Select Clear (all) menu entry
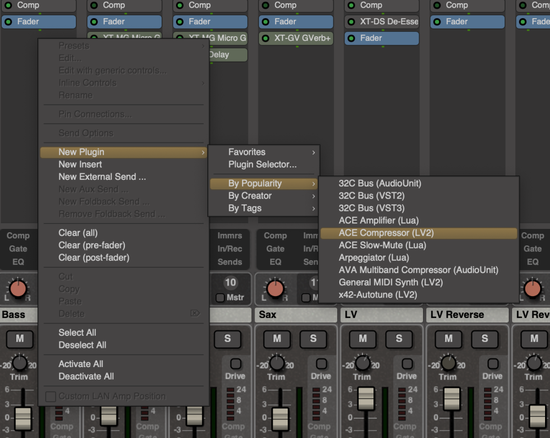The width and height of the screenshot is (550, 438). [123, 233]
